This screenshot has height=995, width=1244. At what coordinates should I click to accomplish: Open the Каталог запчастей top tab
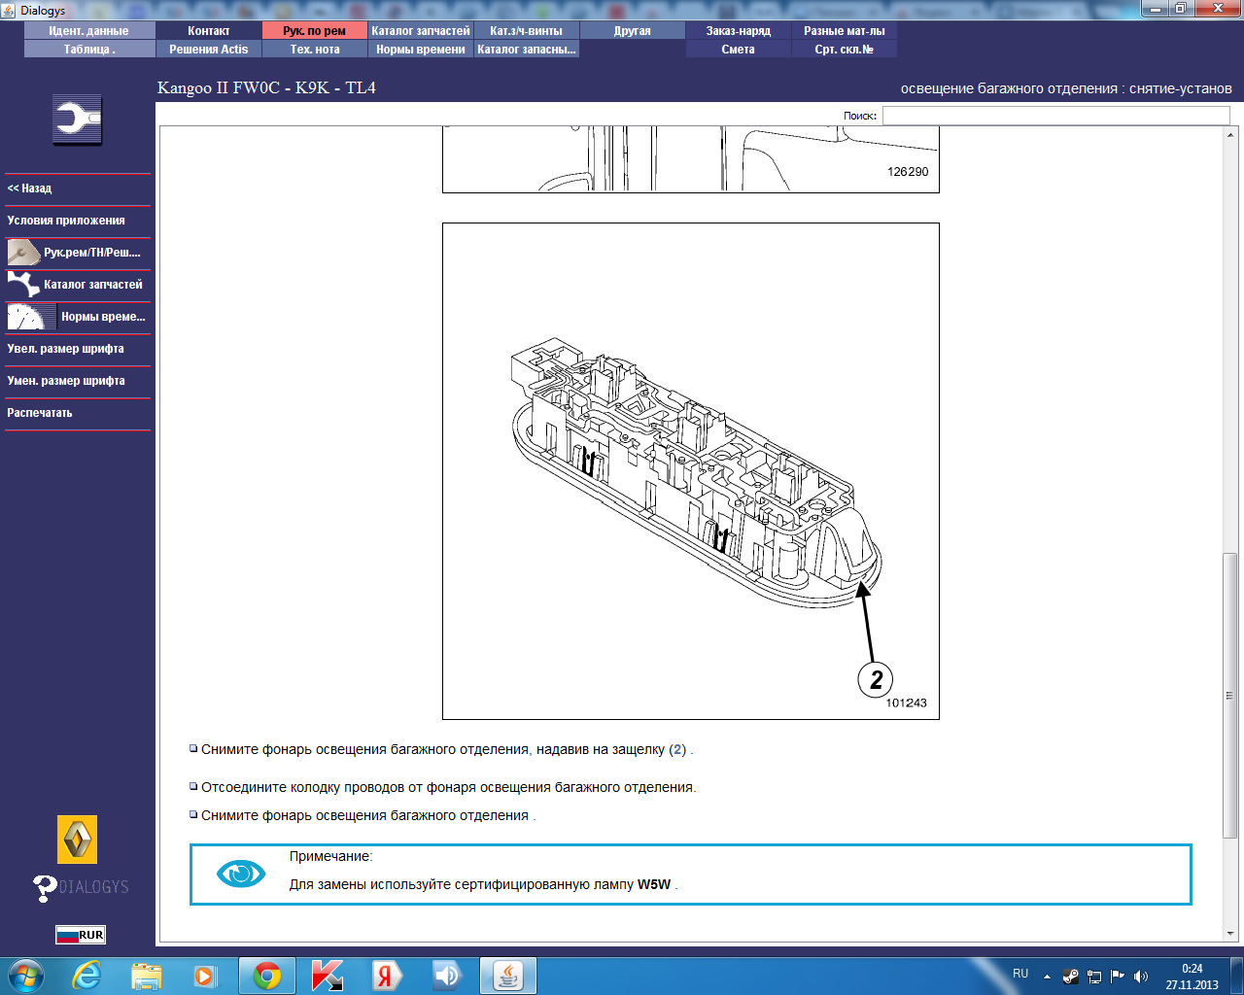point(421,31)
